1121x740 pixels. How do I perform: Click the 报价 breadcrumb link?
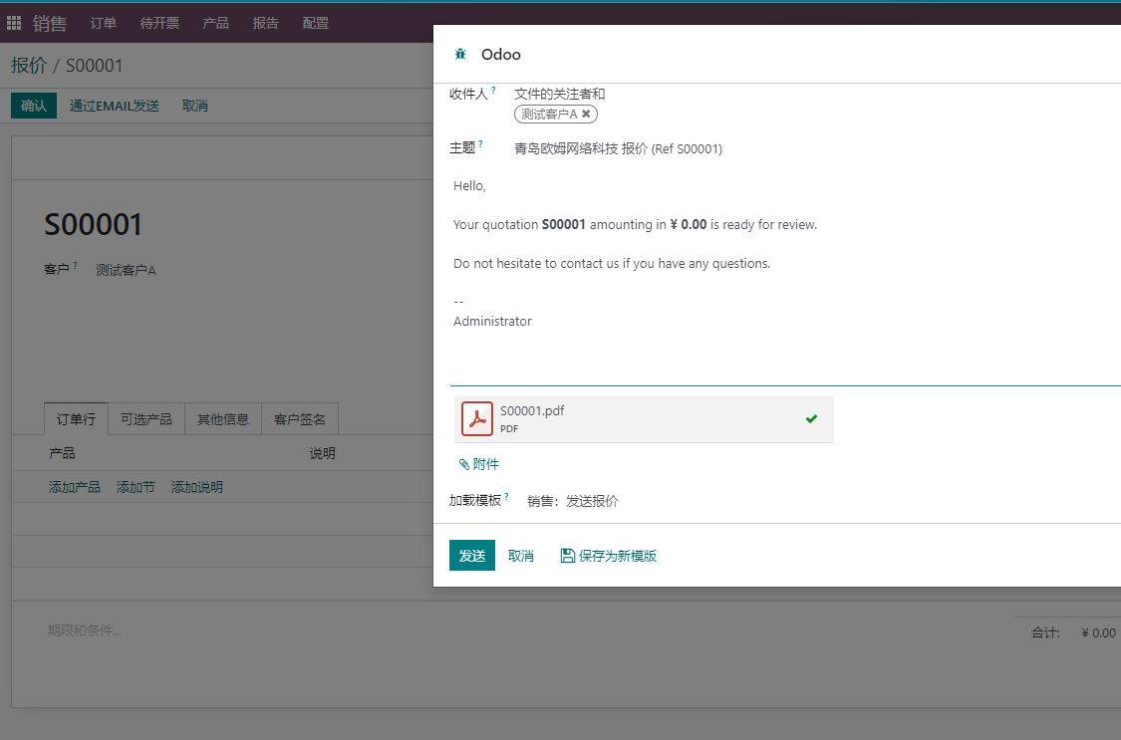pos(29,65)
